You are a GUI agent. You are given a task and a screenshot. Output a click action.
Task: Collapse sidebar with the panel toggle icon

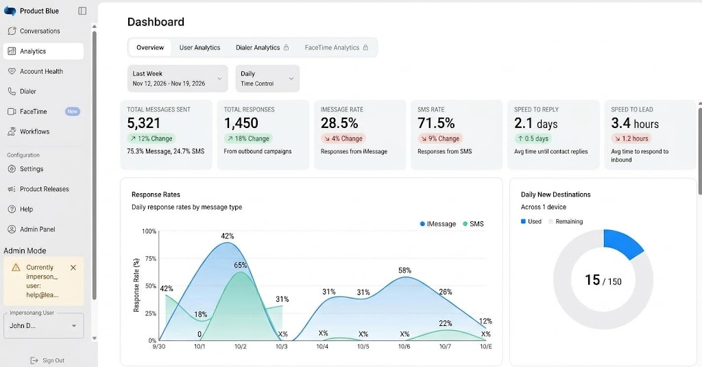point(82,11)
